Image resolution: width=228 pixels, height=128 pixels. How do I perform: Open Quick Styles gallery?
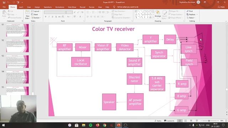(164, 15)
